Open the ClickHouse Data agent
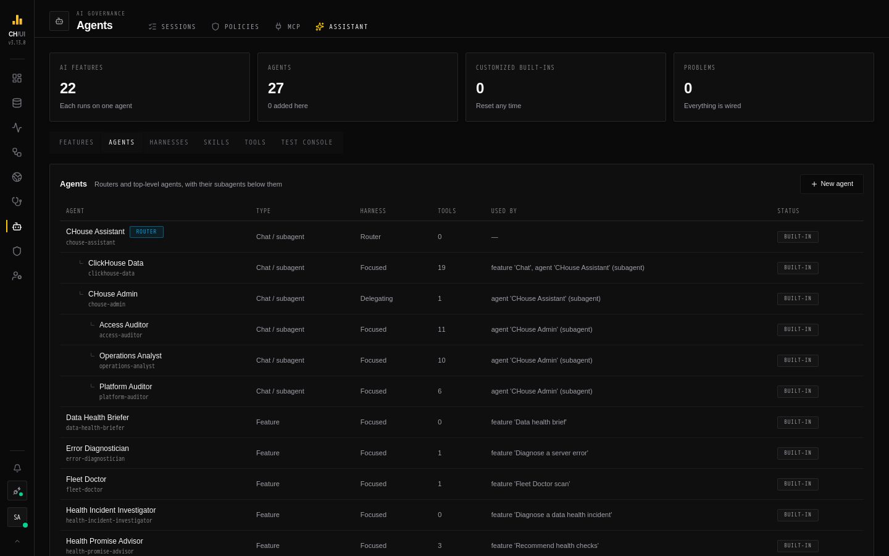The width and height of the screenshot is (889, 556). 462,267
